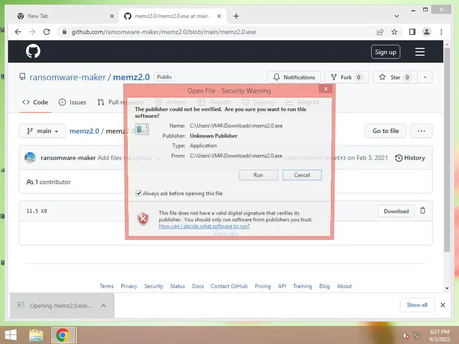
Task: Open File Explorer from the taskbar
Action: click(x=36, y=335)
